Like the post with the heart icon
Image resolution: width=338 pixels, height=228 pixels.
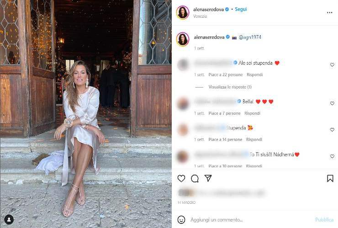tap(181, 178)
